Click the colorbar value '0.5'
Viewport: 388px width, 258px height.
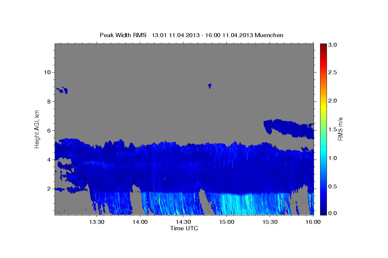pos(333,186)
